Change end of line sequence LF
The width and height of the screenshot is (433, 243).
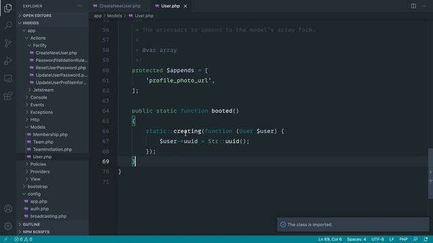(391, 239)
